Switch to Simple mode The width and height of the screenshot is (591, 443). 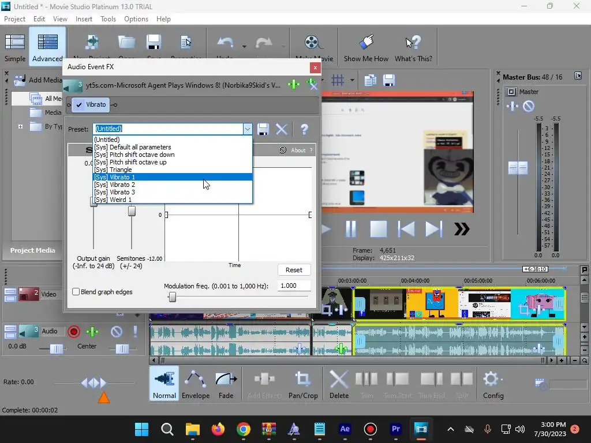[x=14, y=48]
